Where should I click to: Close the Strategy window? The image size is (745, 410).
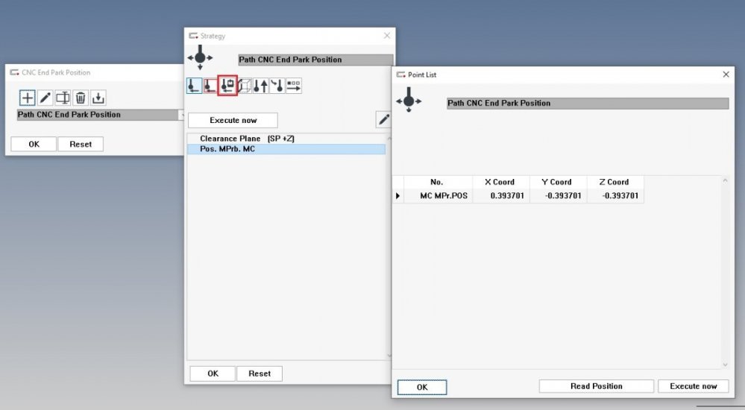[x=387, y=36]
